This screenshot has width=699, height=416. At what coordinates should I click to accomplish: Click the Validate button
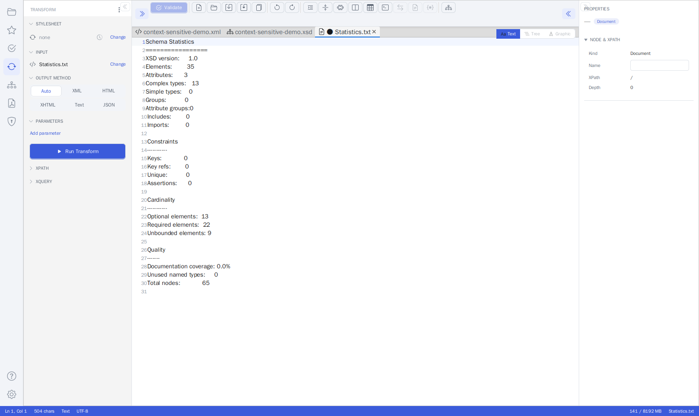point(169,7)
